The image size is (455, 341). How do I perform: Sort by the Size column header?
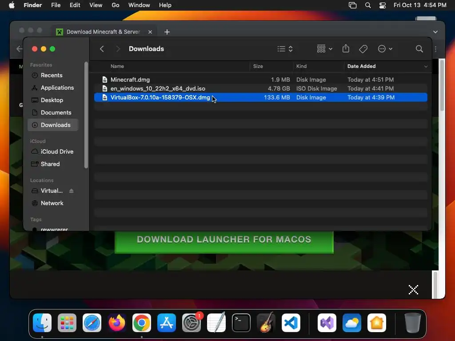pos(258,66)
